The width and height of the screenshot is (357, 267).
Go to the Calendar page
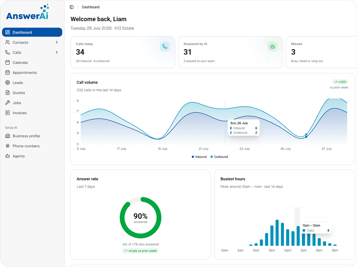(x=32, y=63)
